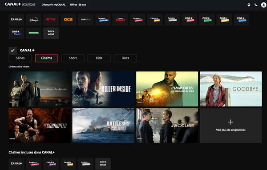Click Voir le détail in top channel grid
This screenshot has width=267, height=170.
(x=51, y=33)
